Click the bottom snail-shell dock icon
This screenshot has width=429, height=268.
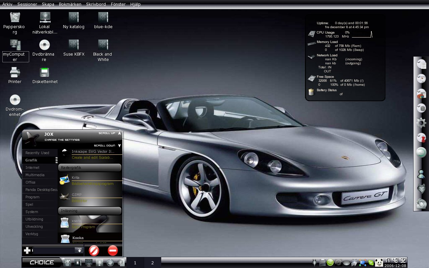(421, 203)
